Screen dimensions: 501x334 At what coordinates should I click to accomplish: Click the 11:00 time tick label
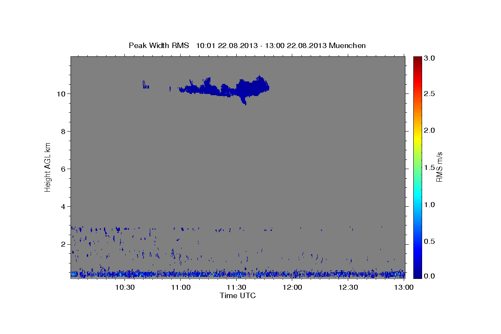[181, 287]
